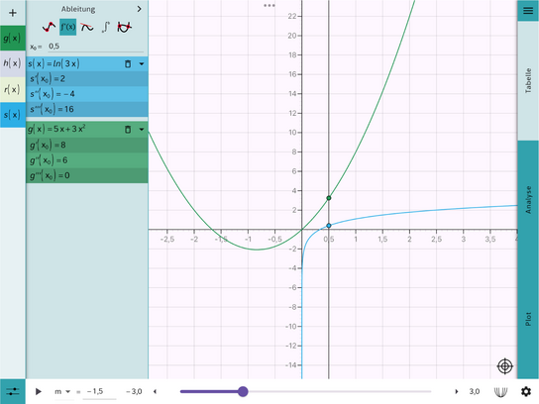Image resolution: width=539 pixels, height=404 pixels.
Task: Recenter the graph with the crosshair icon
Action: click(504, 366)
